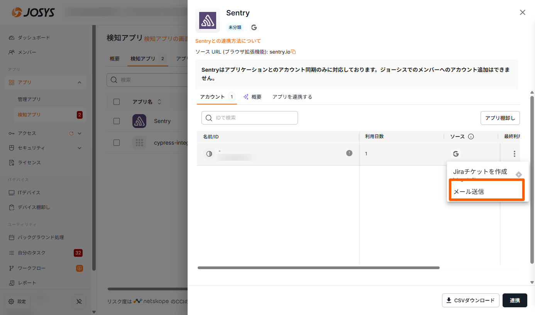Check the Sentry row checkbox
Viewport: 535px width, 315px height.
[117, 121]
